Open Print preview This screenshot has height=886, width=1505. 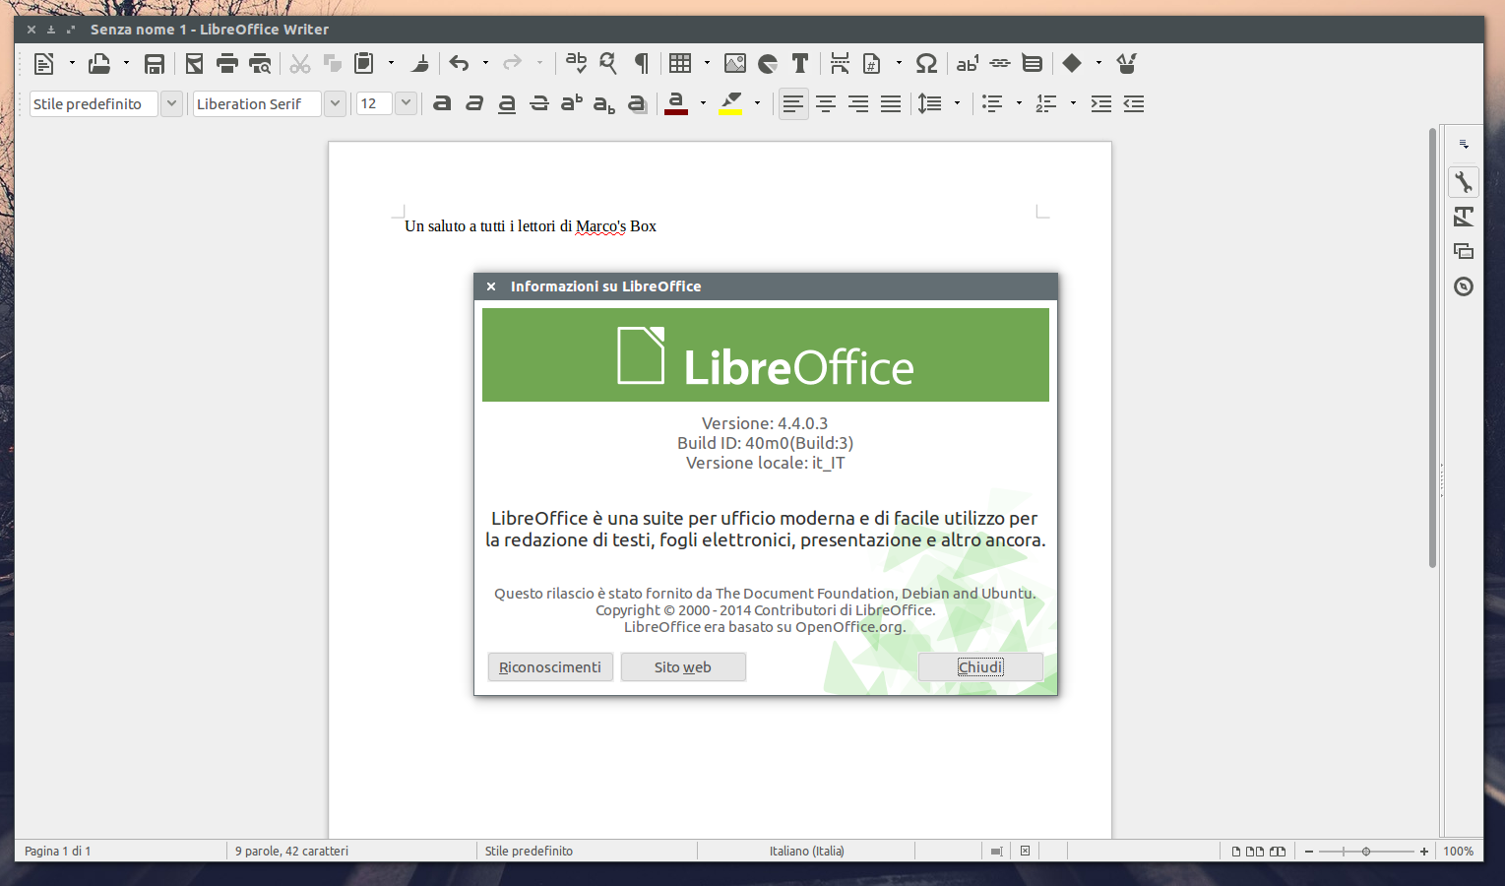pyautogui.click(x=260, y=63)
